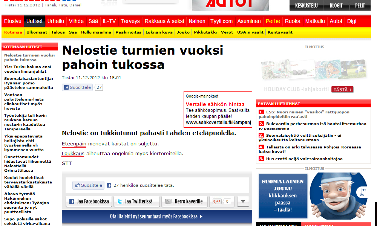Open sidebar link Yle: Turku haluaa linnanjuhlat
377x226 pixels.
(x=28, y=69)
